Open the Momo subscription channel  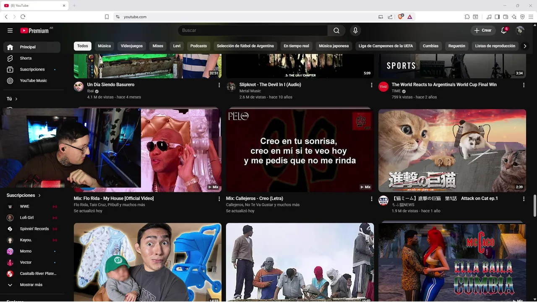(32, 251)
